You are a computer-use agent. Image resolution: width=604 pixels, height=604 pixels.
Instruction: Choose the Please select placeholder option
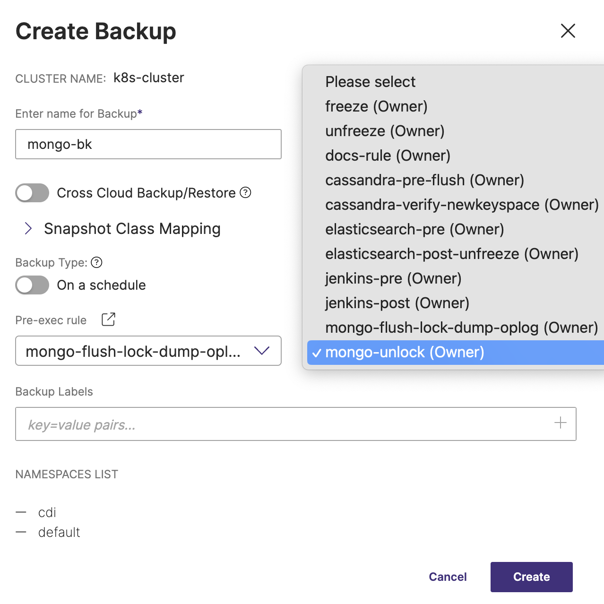point(370,82)
